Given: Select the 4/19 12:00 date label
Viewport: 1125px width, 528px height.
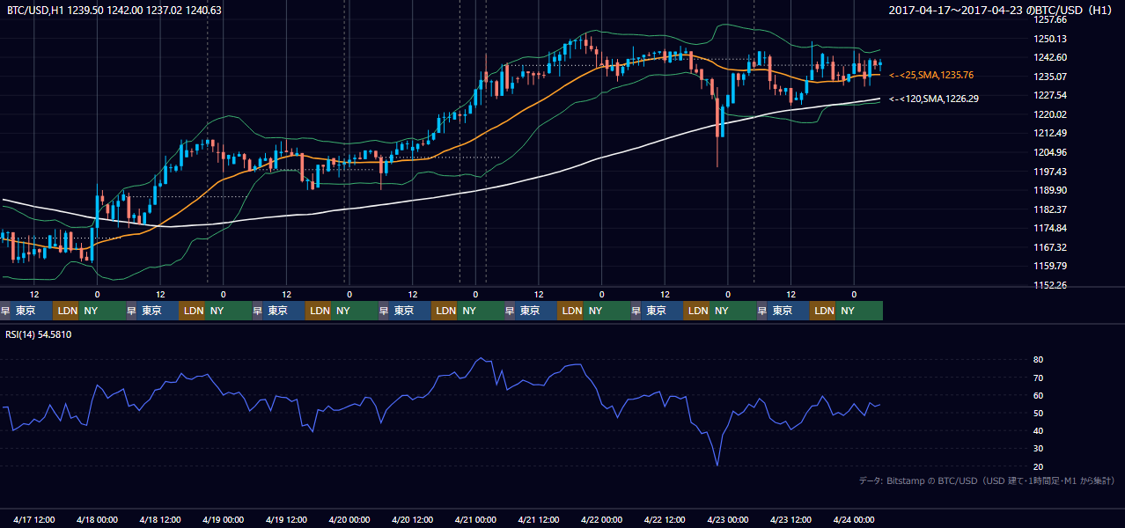Looking at the screenshot, I should pos(286,519).
